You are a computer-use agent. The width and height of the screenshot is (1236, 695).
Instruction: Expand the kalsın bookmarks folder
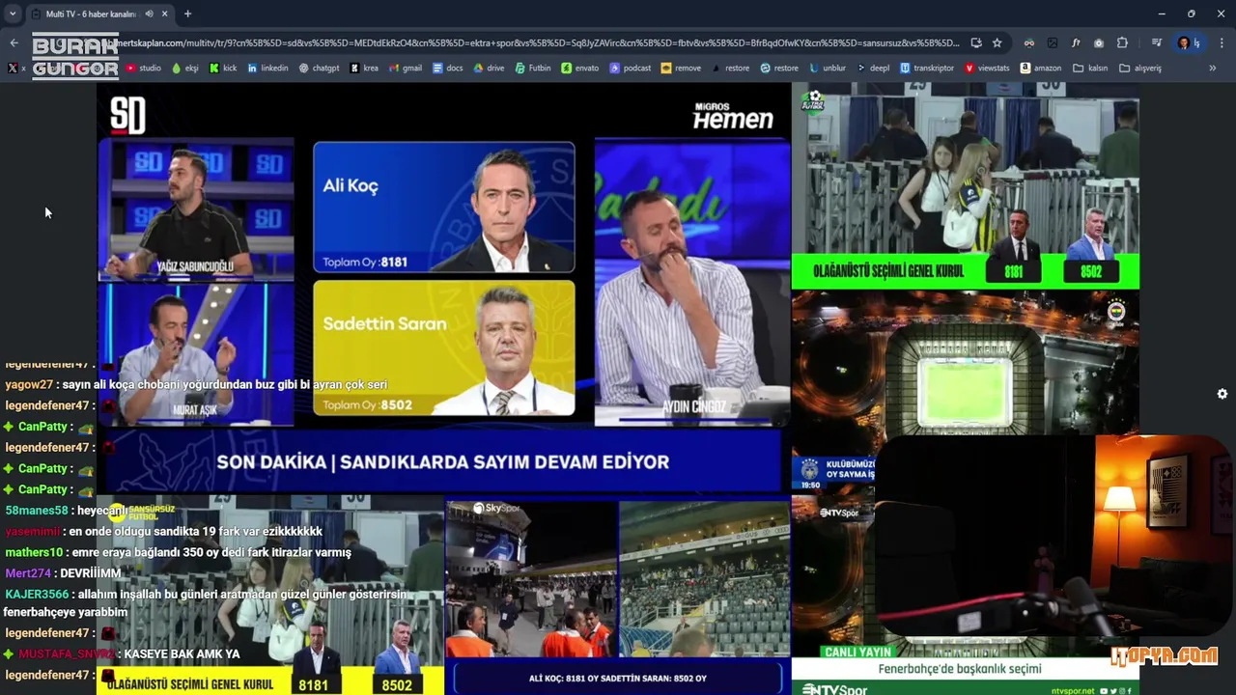click(x=1090, y=69)
